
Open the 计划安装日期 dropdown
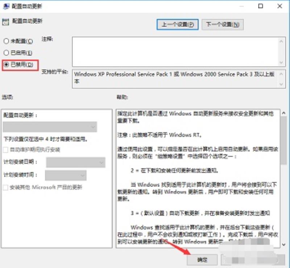tap(76, 163)
